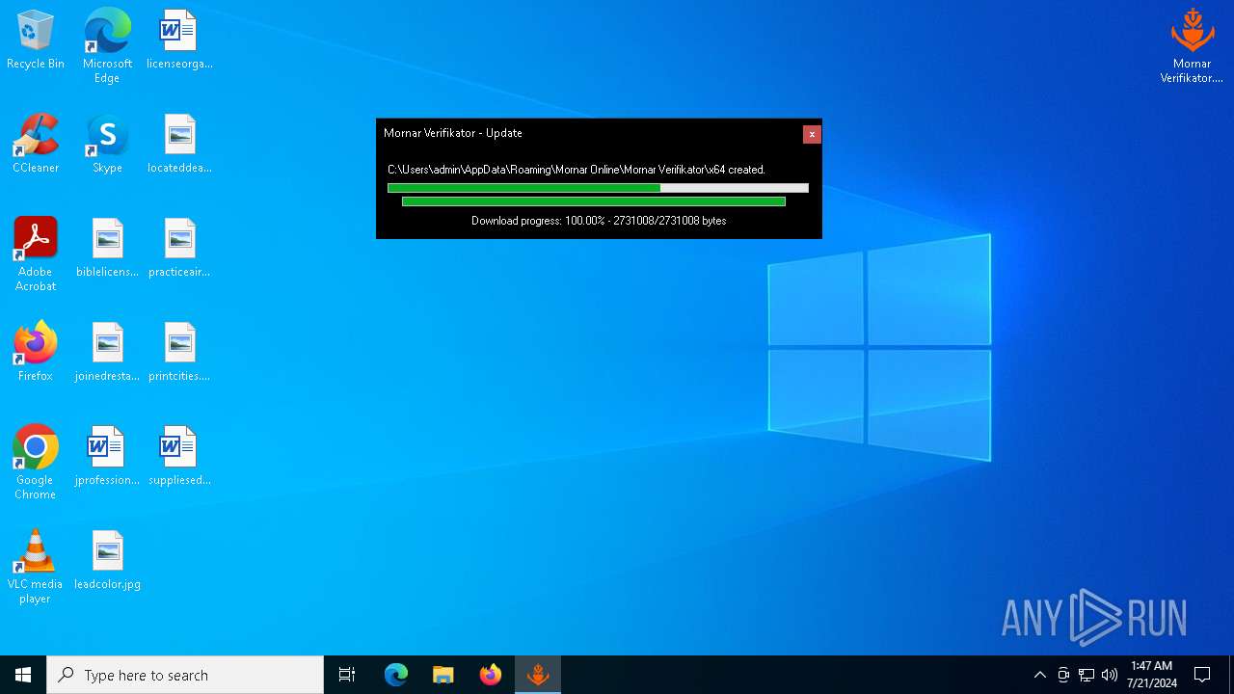
Task: Open the Windows Start menu
Action: click(23, 675)
